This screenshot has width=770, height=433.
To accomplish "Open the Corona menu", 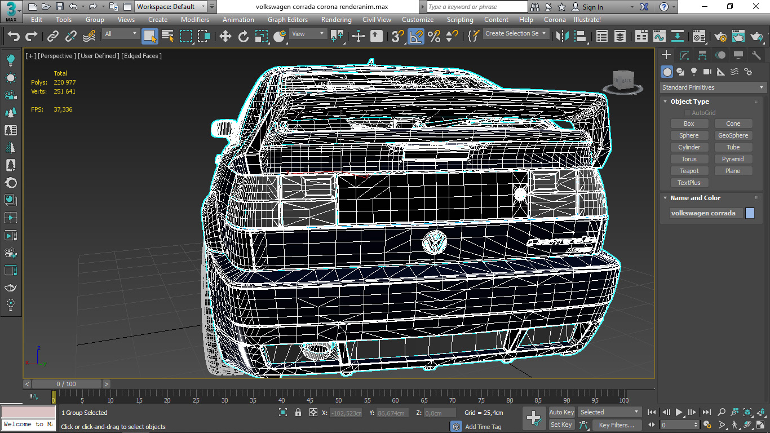I will (555, 19).
